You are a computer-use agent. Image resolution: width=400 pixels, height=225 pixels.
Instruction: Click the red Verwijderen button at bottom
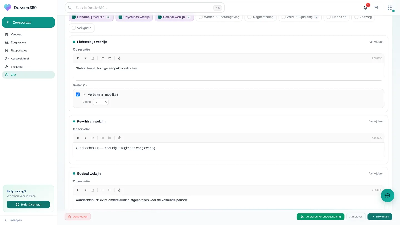(x=78, y=217)
